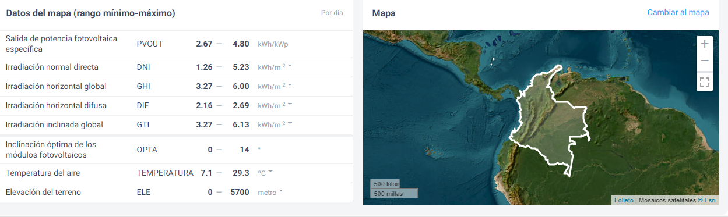This screenshot has width=728, height=217.
Task: Zoom out on the map
Action: click(x=705, y=61)
